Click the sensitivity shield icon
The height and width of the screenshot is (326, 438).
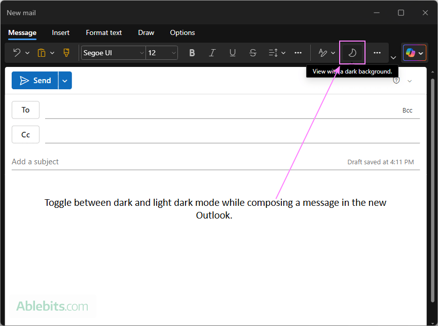point(396,81)
